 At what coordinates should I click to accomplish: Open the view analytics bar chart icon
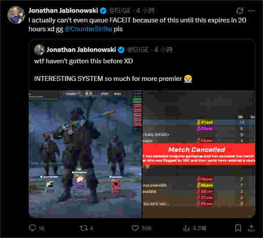186,228
